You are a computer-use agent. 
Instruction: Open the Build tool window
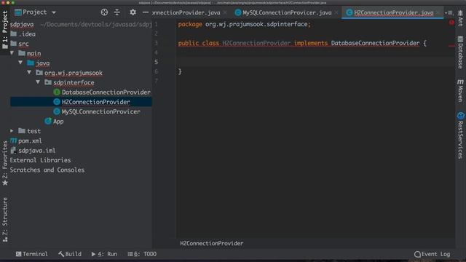point(70,254)
